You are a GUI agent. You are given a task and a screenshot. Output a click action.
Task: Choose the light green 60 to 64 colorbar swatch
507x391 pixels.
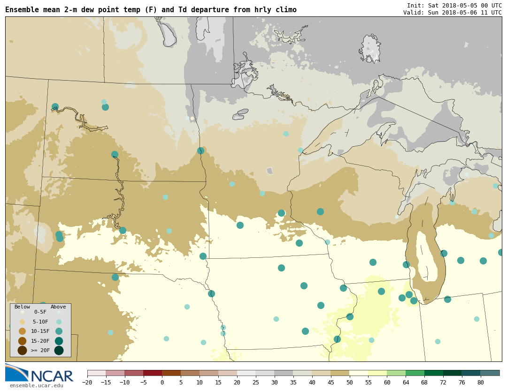tap(396, 373)
